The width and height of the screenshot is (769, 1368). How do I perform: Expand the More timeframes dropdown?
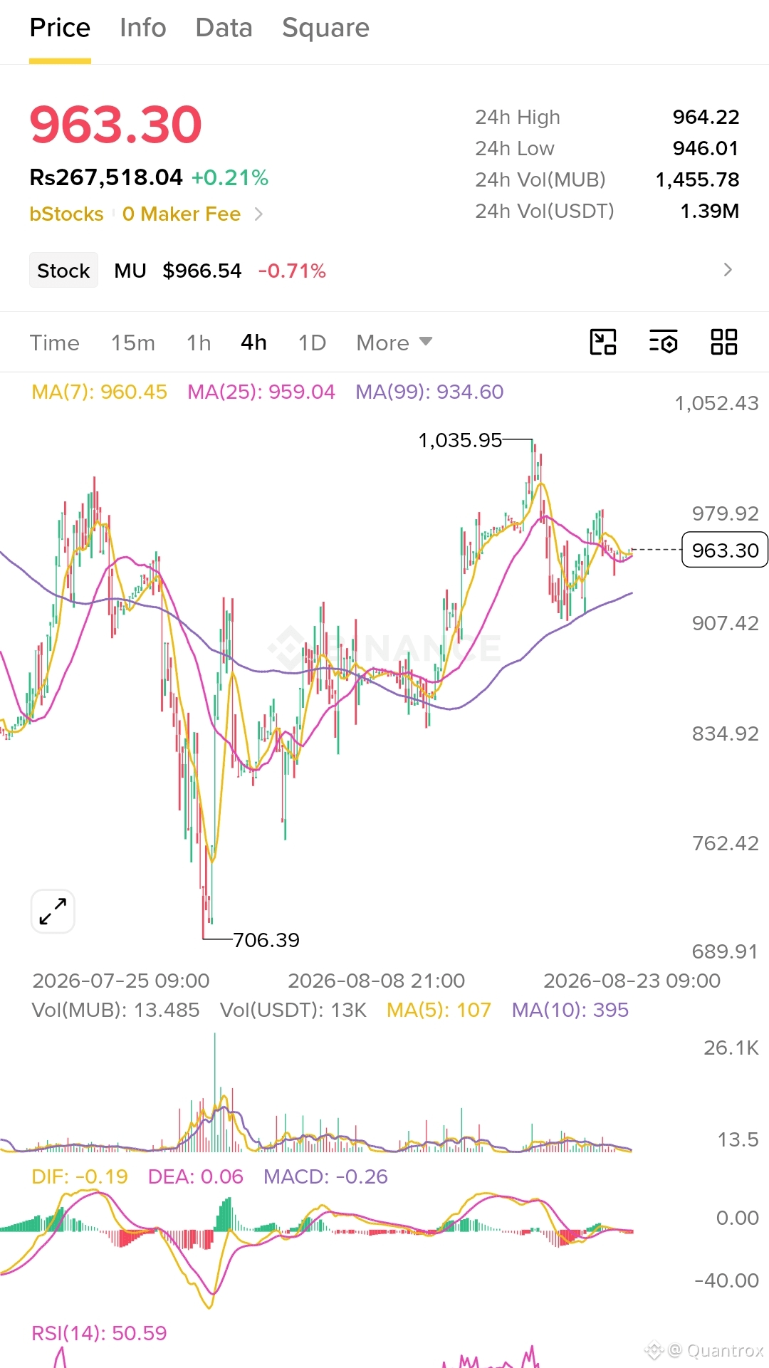coord(394,343)
